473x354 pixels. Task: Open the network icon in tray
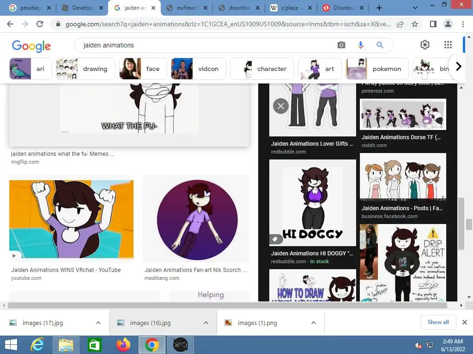coord(430,345)
